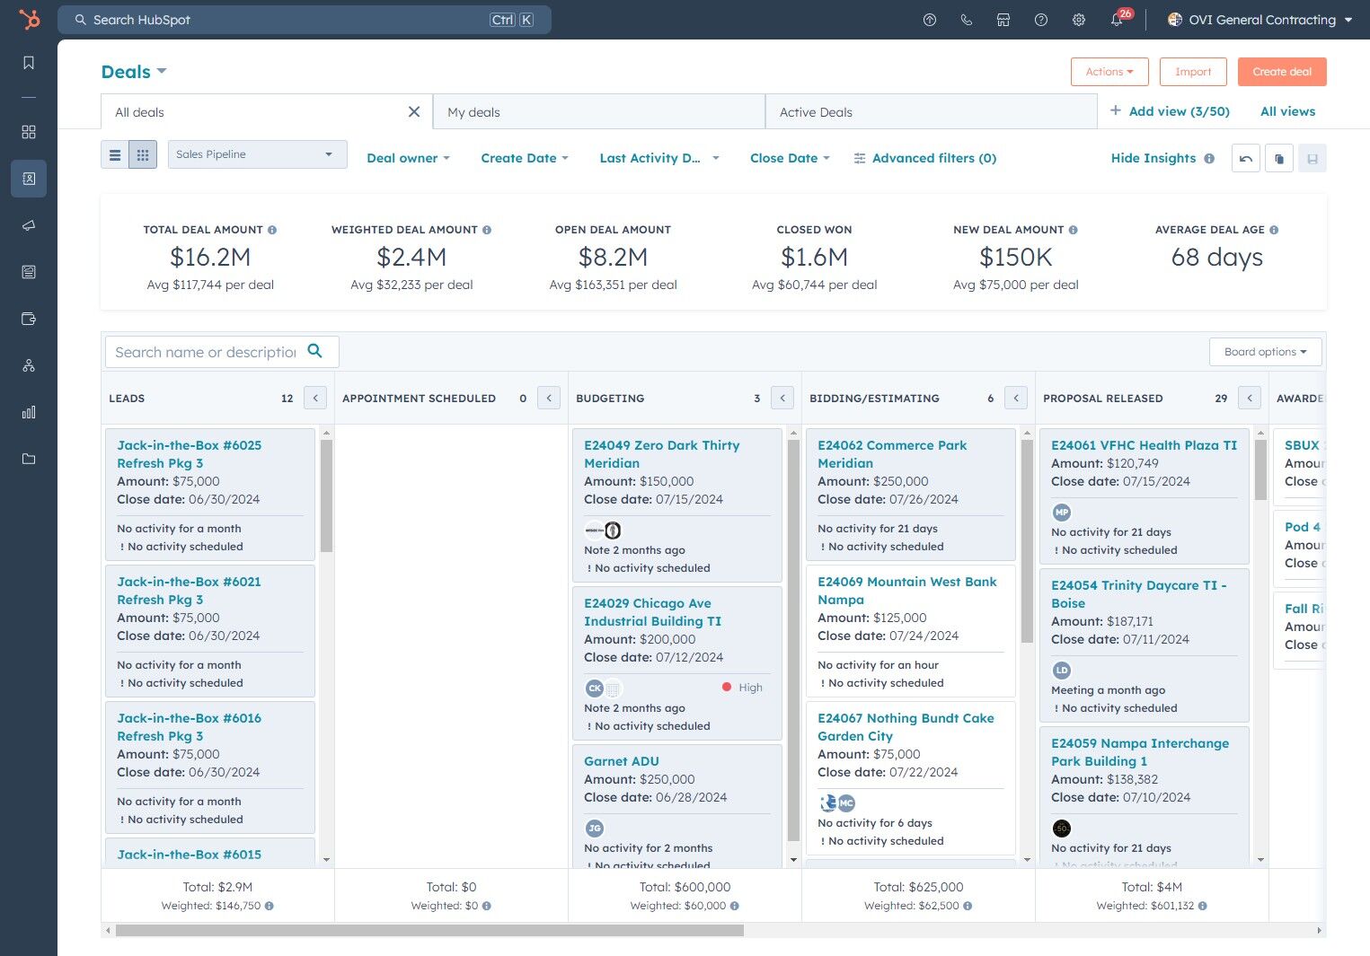This screenshot has width=1370, height=956.
Task: Open the Marketing megaphone icon in the sidebar
Action: pos(29,225)
